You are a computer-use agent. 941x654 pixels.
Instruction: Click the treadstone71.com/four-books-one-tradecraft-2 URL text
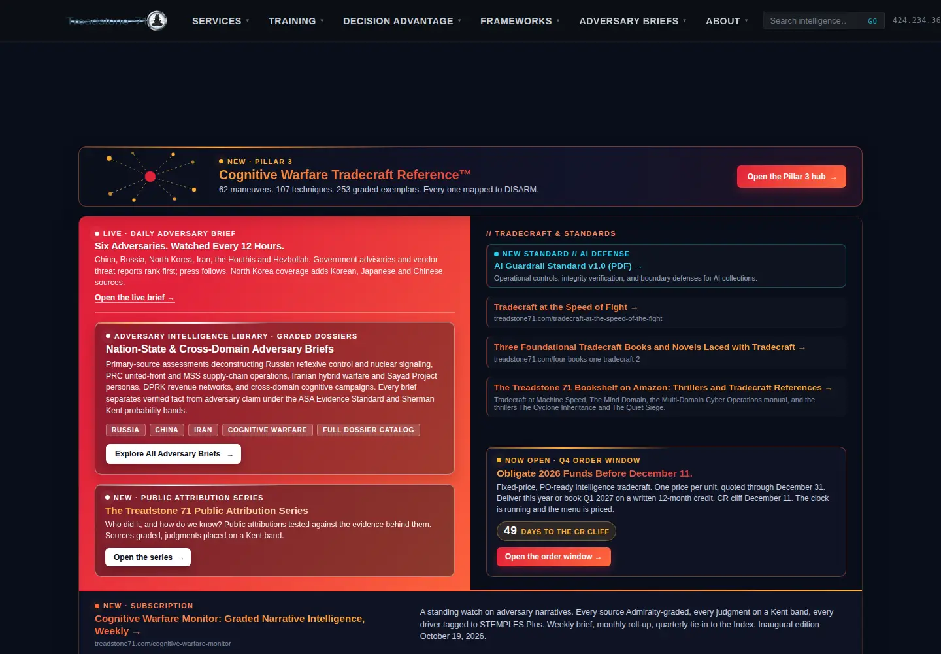pyautogui.click(x=567, y=360)
